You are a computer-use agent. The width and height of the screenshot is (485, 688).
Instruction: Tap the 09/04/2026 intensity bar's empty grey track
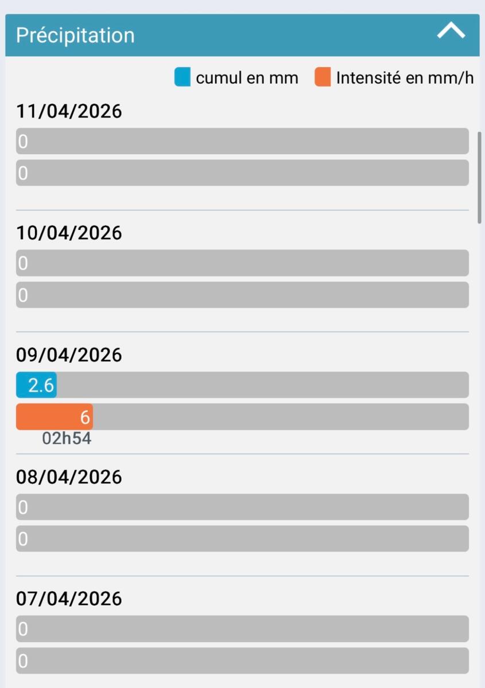281,417
